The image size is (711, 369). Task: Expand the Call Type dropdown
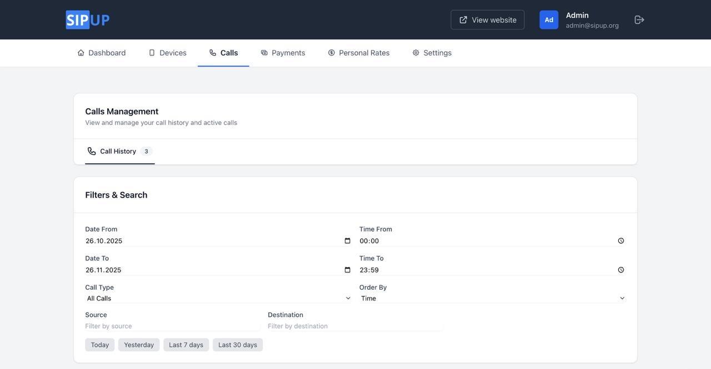(x=218, y=299)
